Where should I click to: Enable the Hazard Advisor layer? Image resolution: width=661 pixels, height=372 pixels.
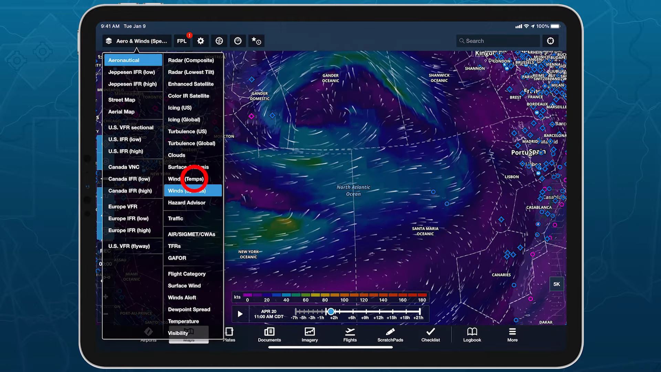coord(187,203)
